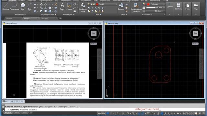This screenshot has width=207, height=116.
Task: Open the Управление ribbon tab
Action: click(x=66, y=1)
